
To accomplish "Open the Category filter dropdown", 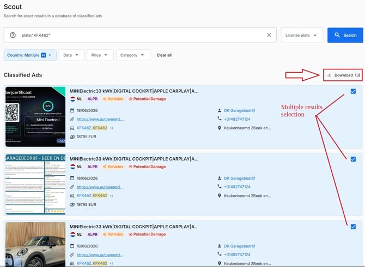I will coord(133,55).
